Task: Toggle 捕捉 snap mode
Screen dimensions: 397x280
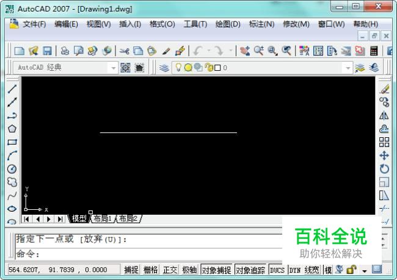Action: [x=131, y=270]
